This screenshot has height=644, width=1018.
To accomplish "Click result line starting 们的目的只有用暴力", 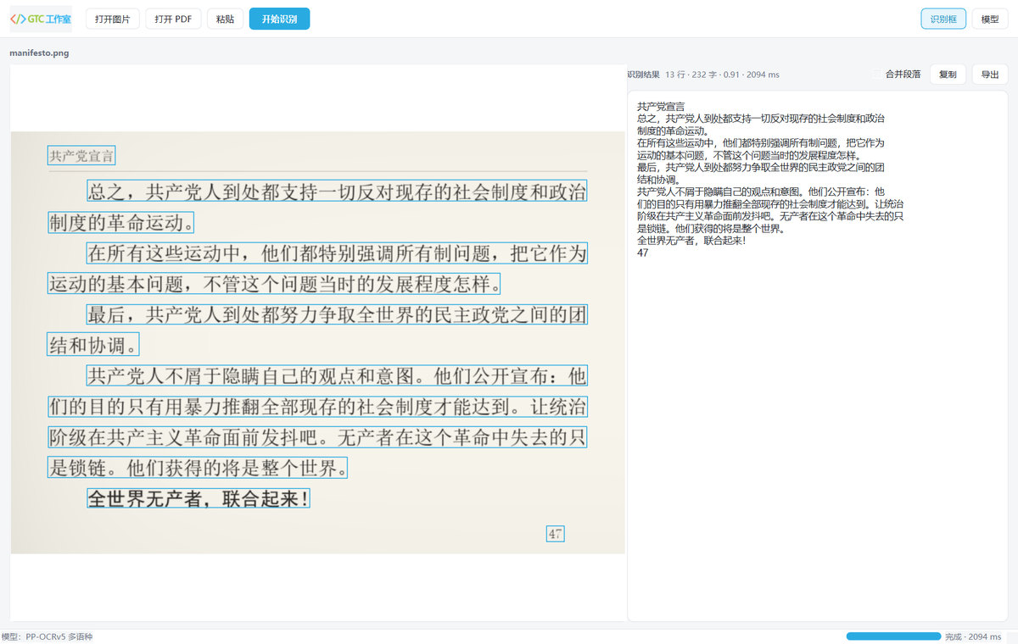I will (x=770, y=204).
